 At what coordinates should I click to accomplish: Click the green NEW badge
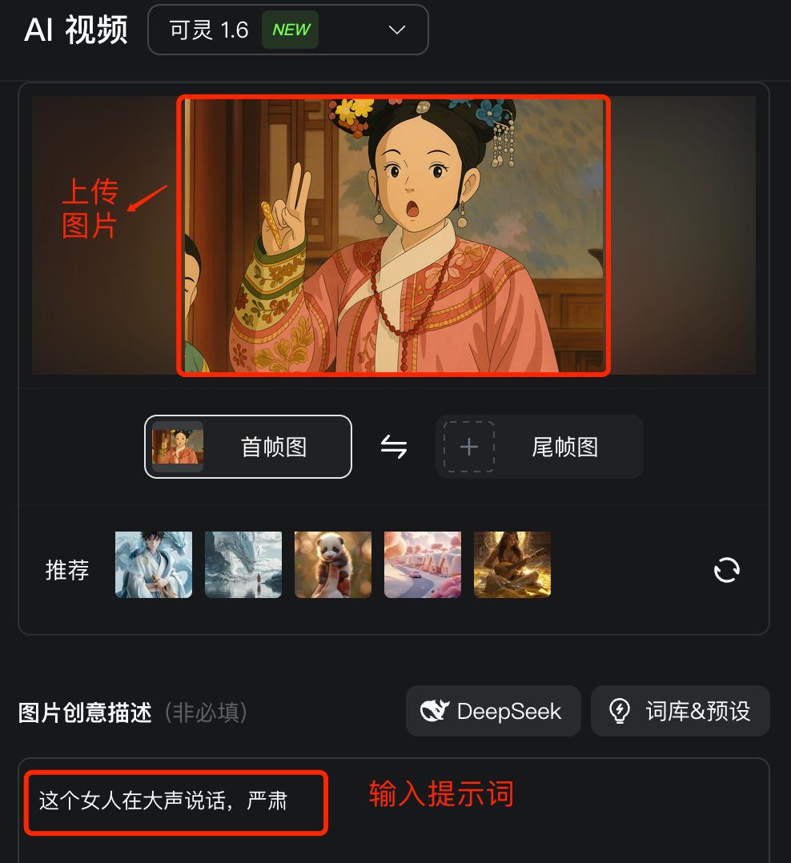pos(291,30)
